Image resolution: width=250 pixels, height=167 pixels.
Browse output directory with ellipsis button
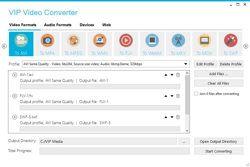click(184, 141)
